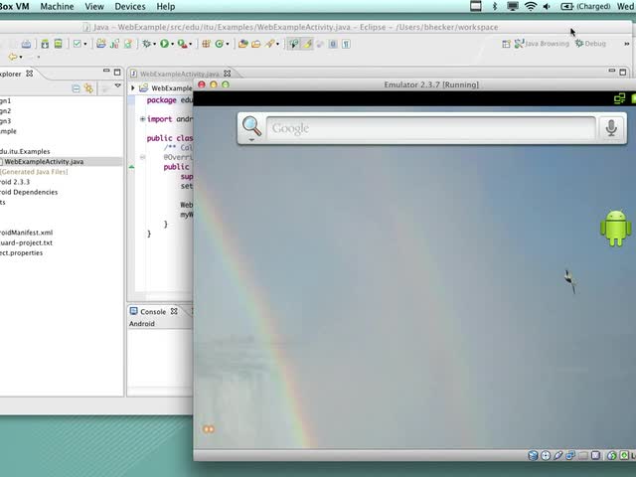Click Run External Tools icon
Image resolution: width=636 pixels, height=477 pixels.
182,44
